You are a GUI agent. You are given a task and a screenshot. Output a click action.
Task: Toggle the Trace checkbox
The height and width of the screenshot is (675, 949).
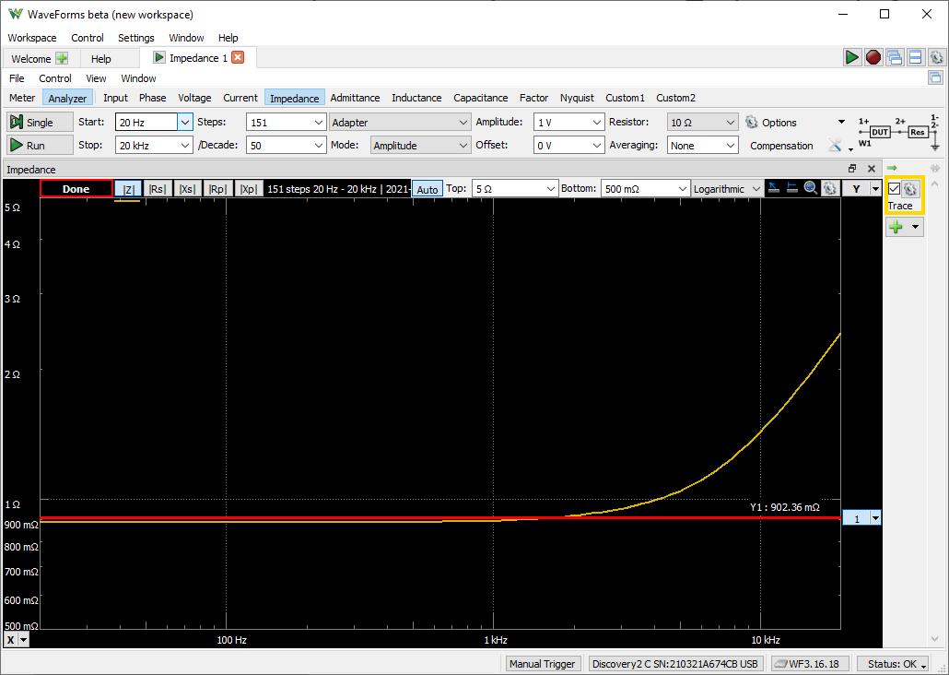tap(894, 189)
